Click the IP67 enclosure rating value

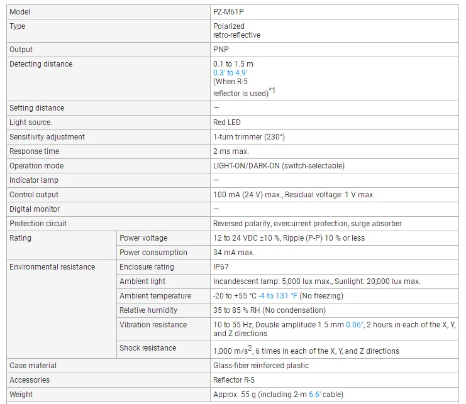pos(221,267)
